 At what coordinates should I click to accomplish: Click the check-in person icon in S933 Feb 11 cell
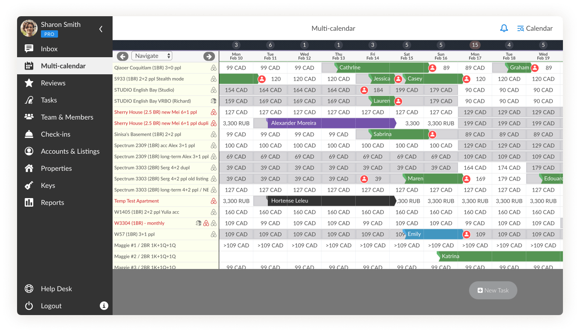point(262,79)
